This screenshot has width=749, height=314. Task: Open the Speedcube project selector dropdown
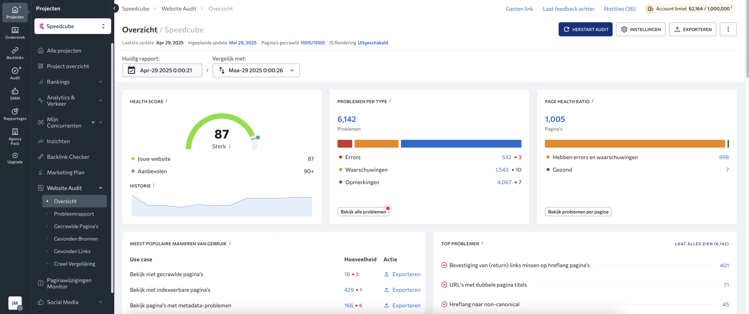(x=73, y=26)
